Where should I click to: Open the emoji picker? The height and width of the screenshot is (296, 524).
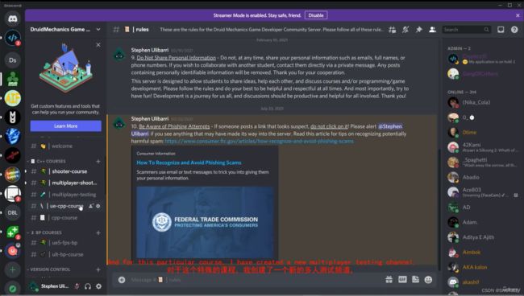click(428, 279)
